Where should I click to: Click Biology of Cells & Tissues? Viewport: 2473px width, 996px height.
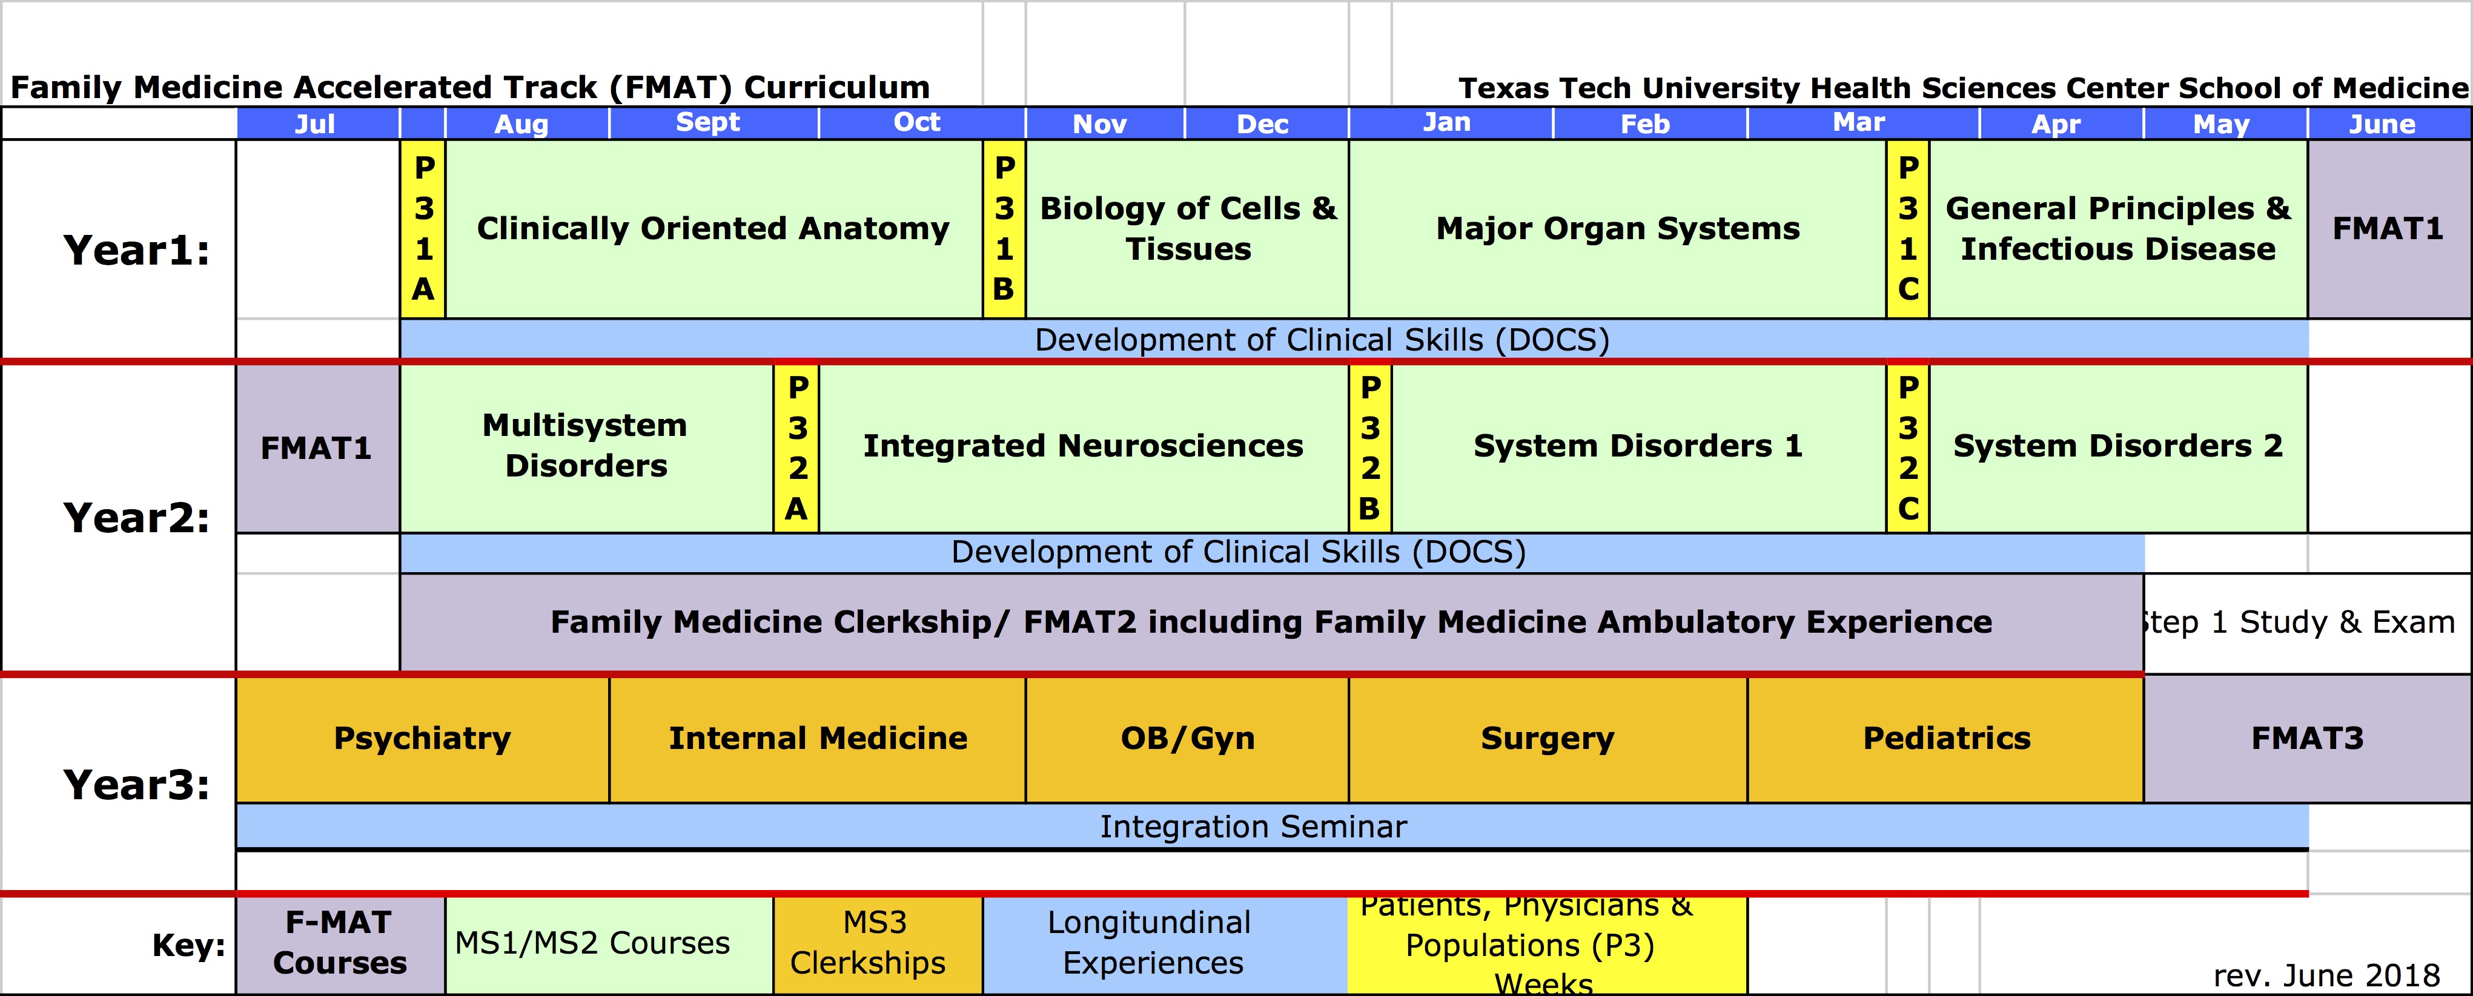point(1188,229)
